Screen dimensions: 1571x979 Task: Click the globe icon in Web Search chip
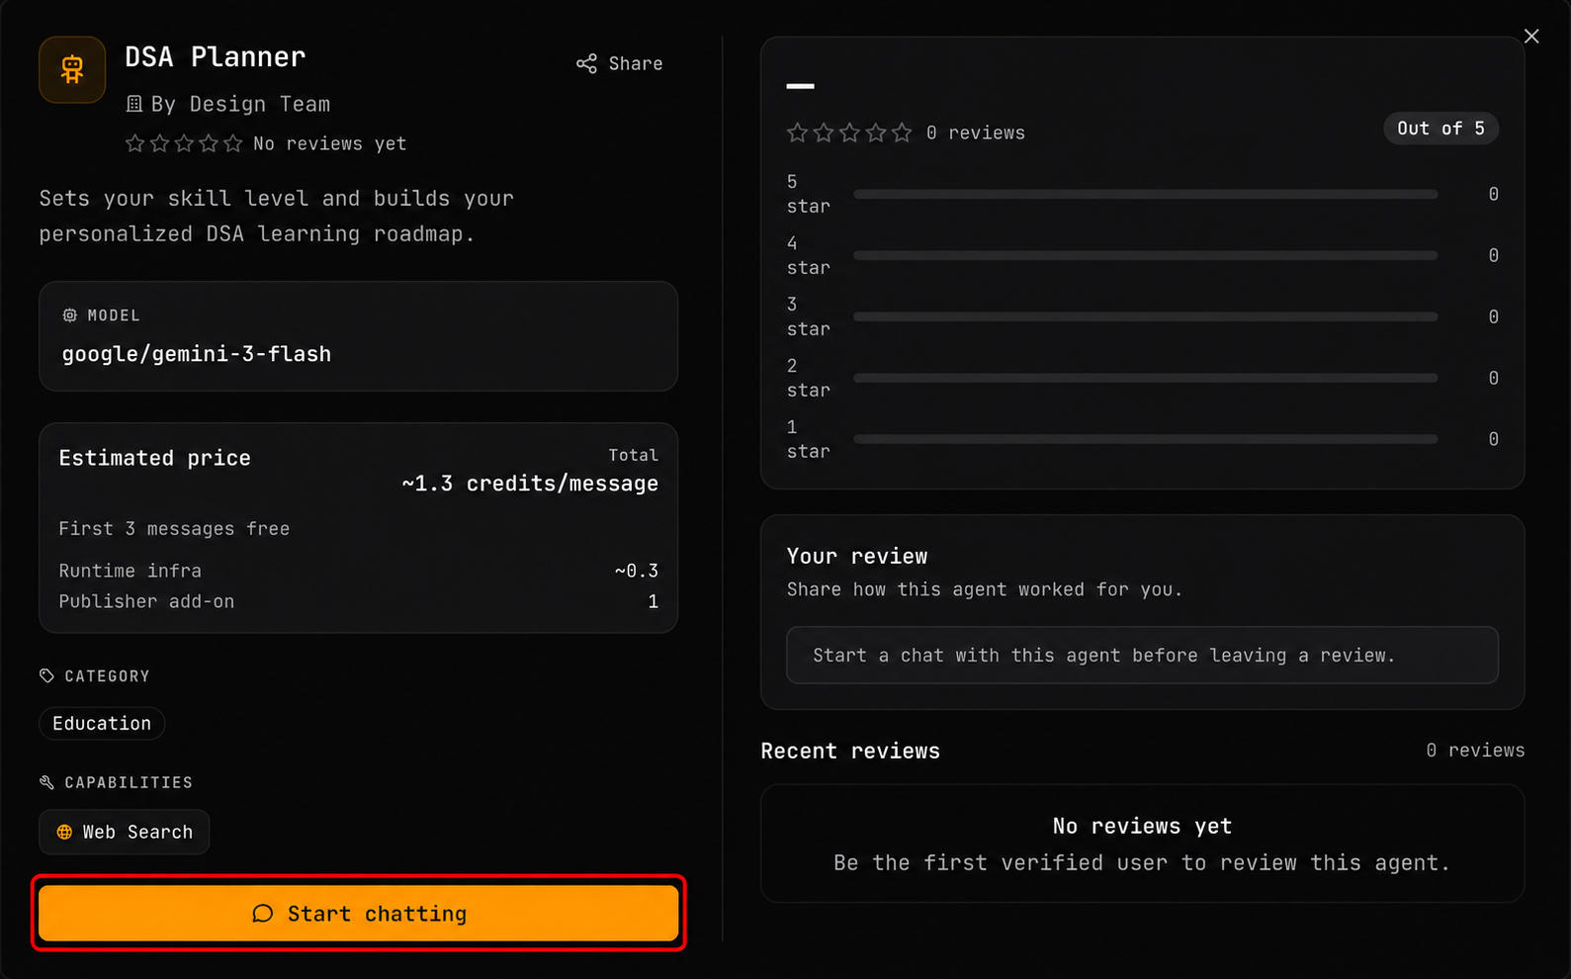click(x=64, y=833)
